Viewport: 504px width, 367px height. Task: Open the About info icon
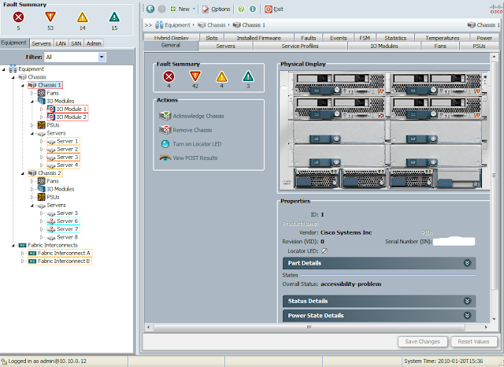click(253, 9)
